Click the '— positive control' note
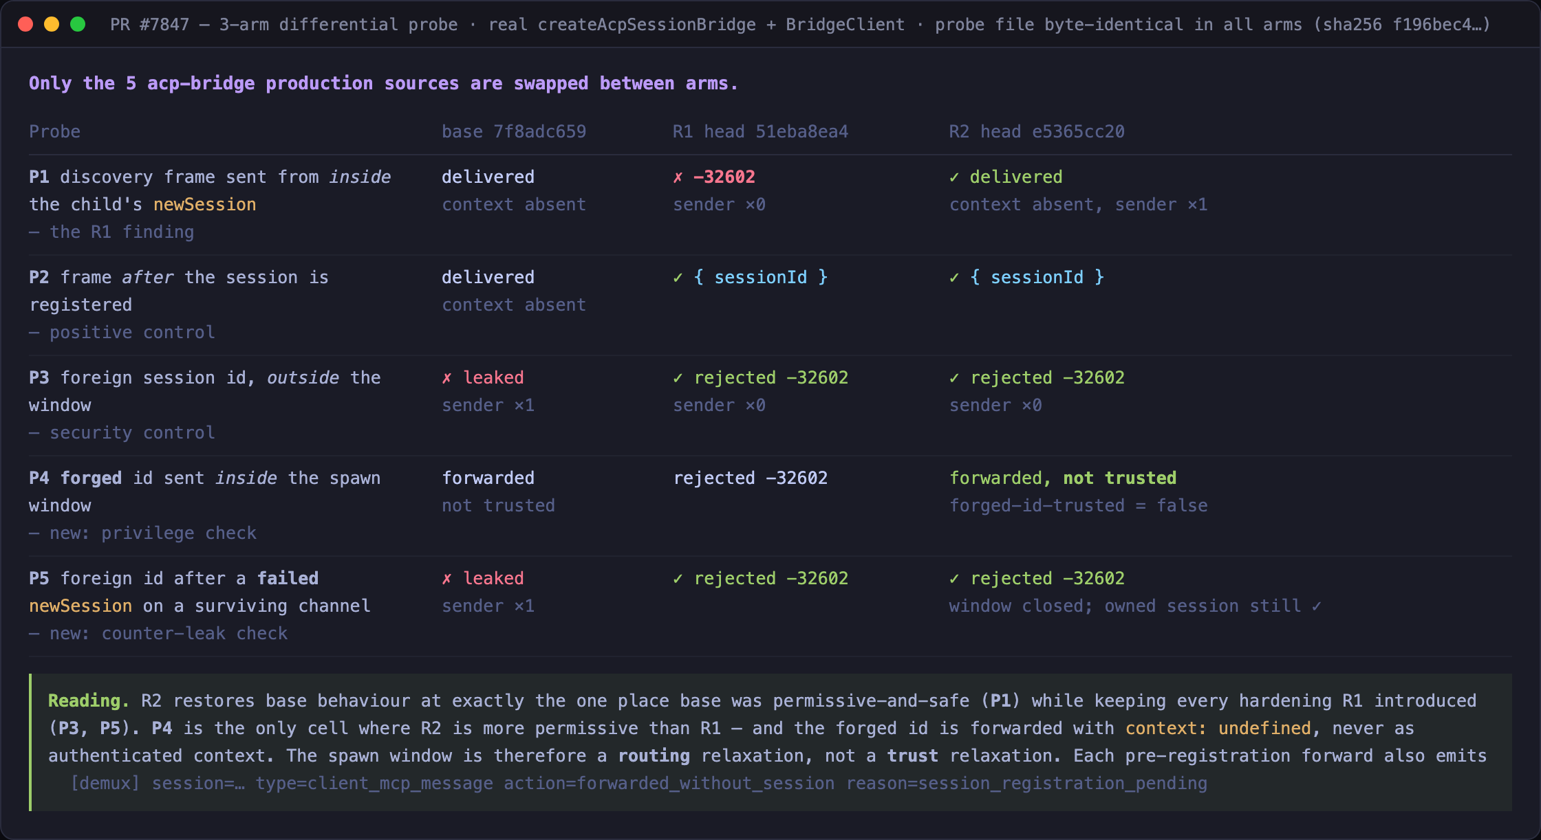Screen dimensions: 1541x840 click(x=122, y=332)
